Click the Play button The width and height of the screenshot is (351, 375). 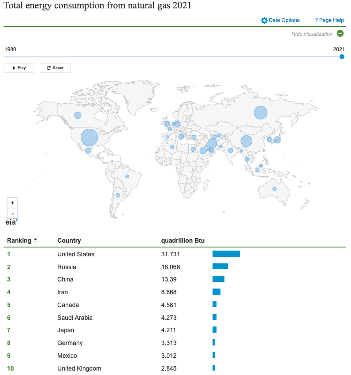pyautogui.click(x=19, y=68)
